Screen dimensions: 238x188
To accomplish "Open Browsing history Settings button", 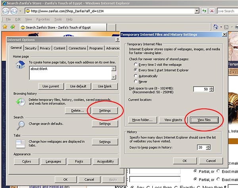I will (105, 110).
